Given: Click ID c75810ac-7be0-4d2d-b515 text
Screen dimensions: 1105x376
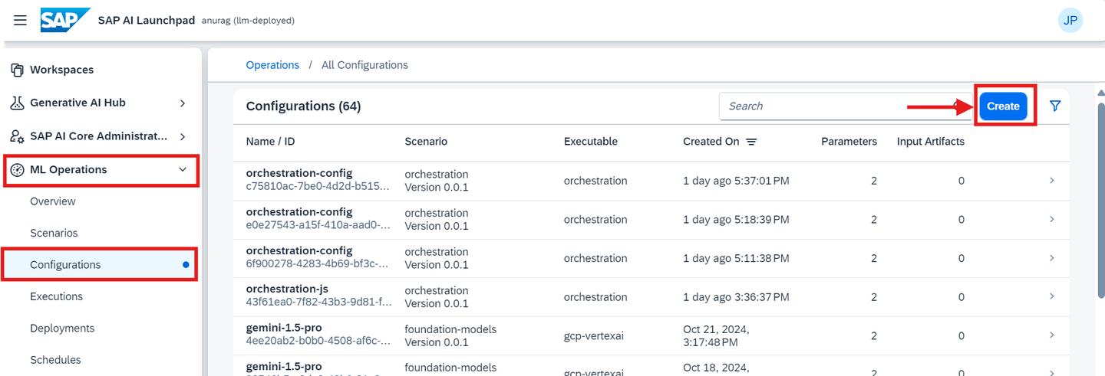Looking at the screenshot, I should pos(318,187).
